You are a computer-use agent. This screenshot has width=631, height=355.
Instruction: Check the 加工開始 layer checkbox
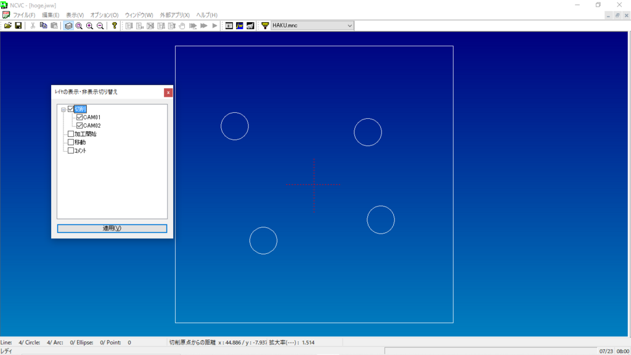click(71, 134)
